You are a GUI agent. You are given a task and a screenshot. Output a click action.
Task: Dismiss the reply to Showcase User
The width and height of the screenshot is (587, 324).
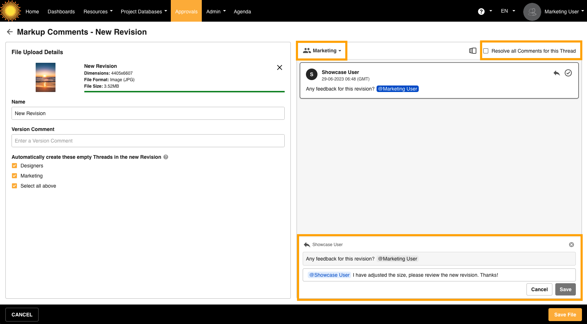pyautogui.click(x=571, y=245)
